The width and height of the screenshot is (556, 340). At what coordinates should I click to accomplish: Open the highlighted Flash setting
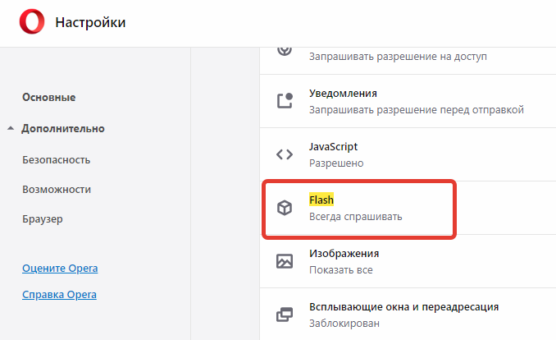click(359, 209)
